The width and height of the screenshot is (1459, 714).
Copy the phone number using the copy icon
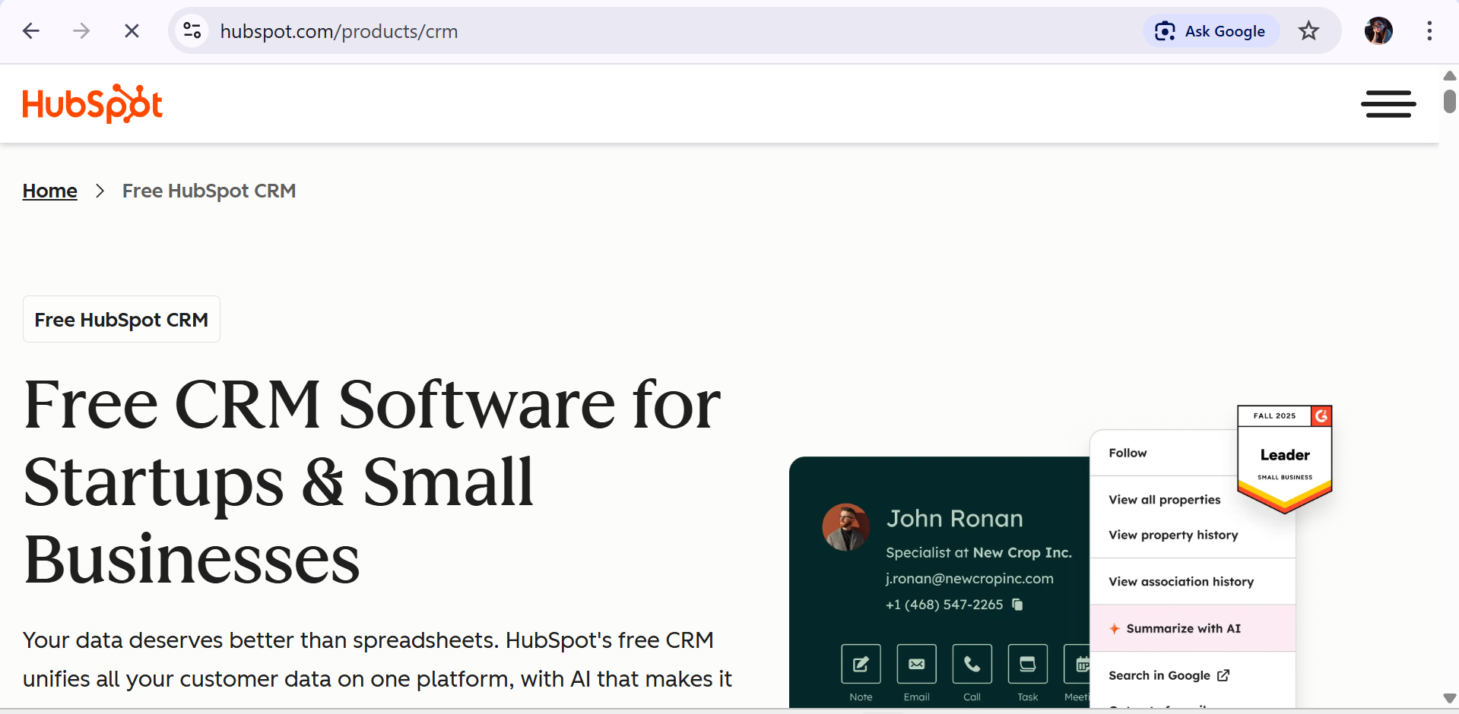point(1017,605)
